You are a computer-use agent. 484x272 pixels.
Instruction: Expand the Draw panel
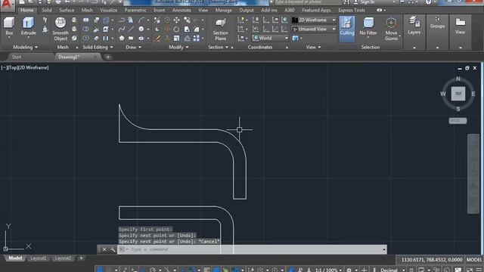(133, 47)
